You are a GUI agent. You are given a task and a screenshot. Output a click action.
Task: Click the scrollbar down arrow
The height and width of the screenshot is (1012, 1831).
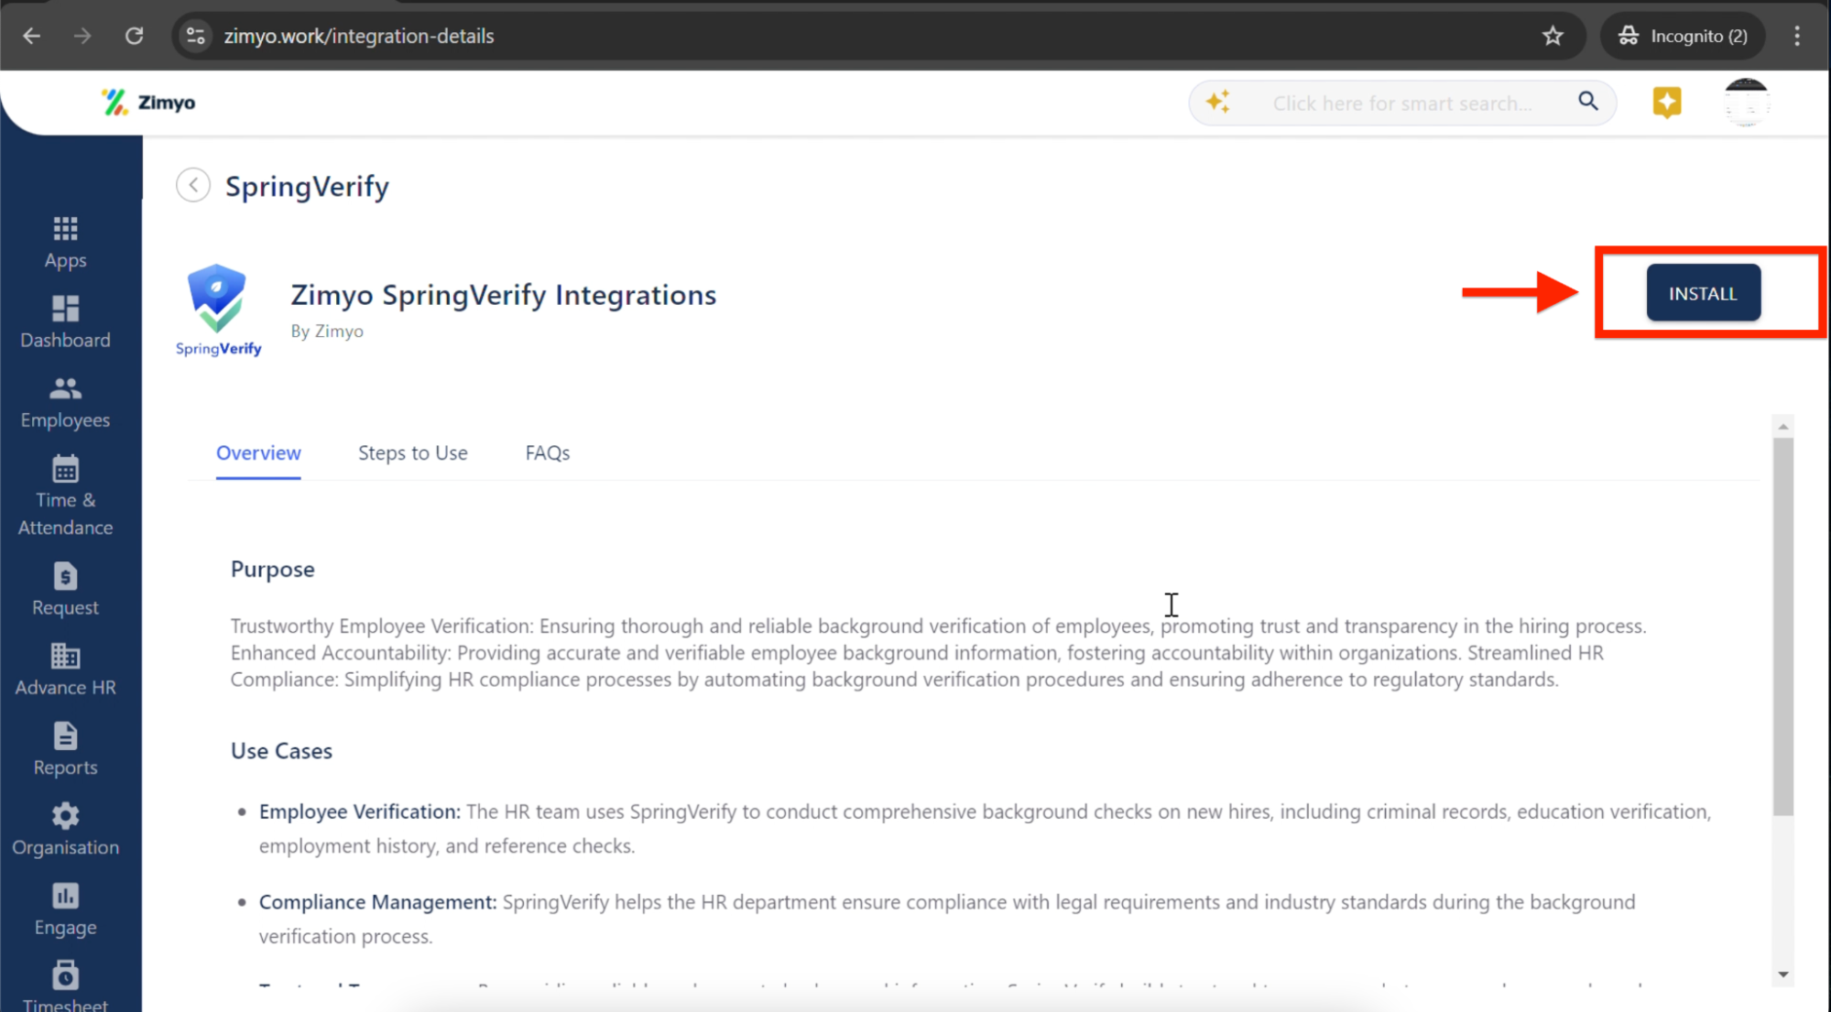pos(1782,974)
